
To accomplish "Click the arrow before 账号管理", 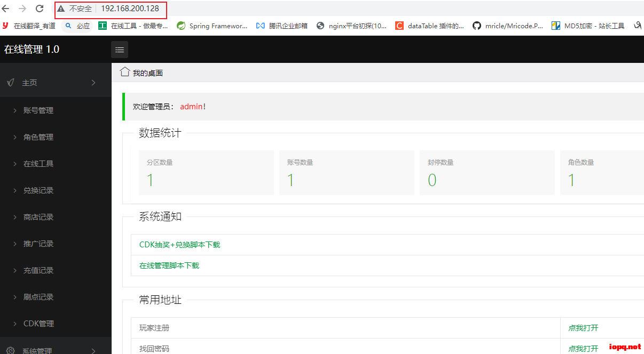I will pos(15,110).
